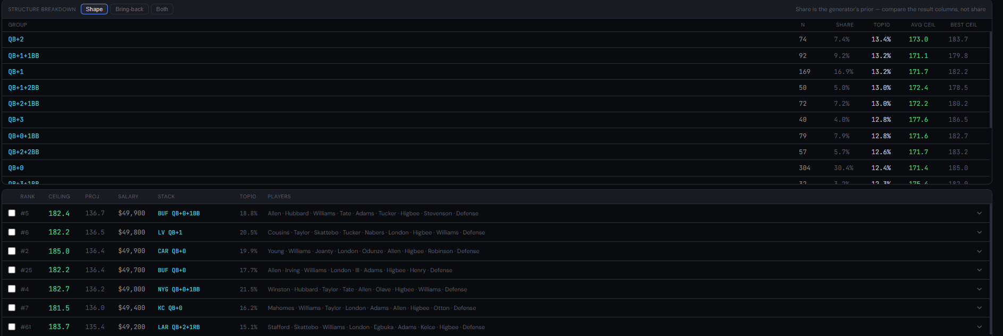Expand the BUF QB+0 lineup row chevron
The image size is (1003, 336).
[x=979, y=270]
